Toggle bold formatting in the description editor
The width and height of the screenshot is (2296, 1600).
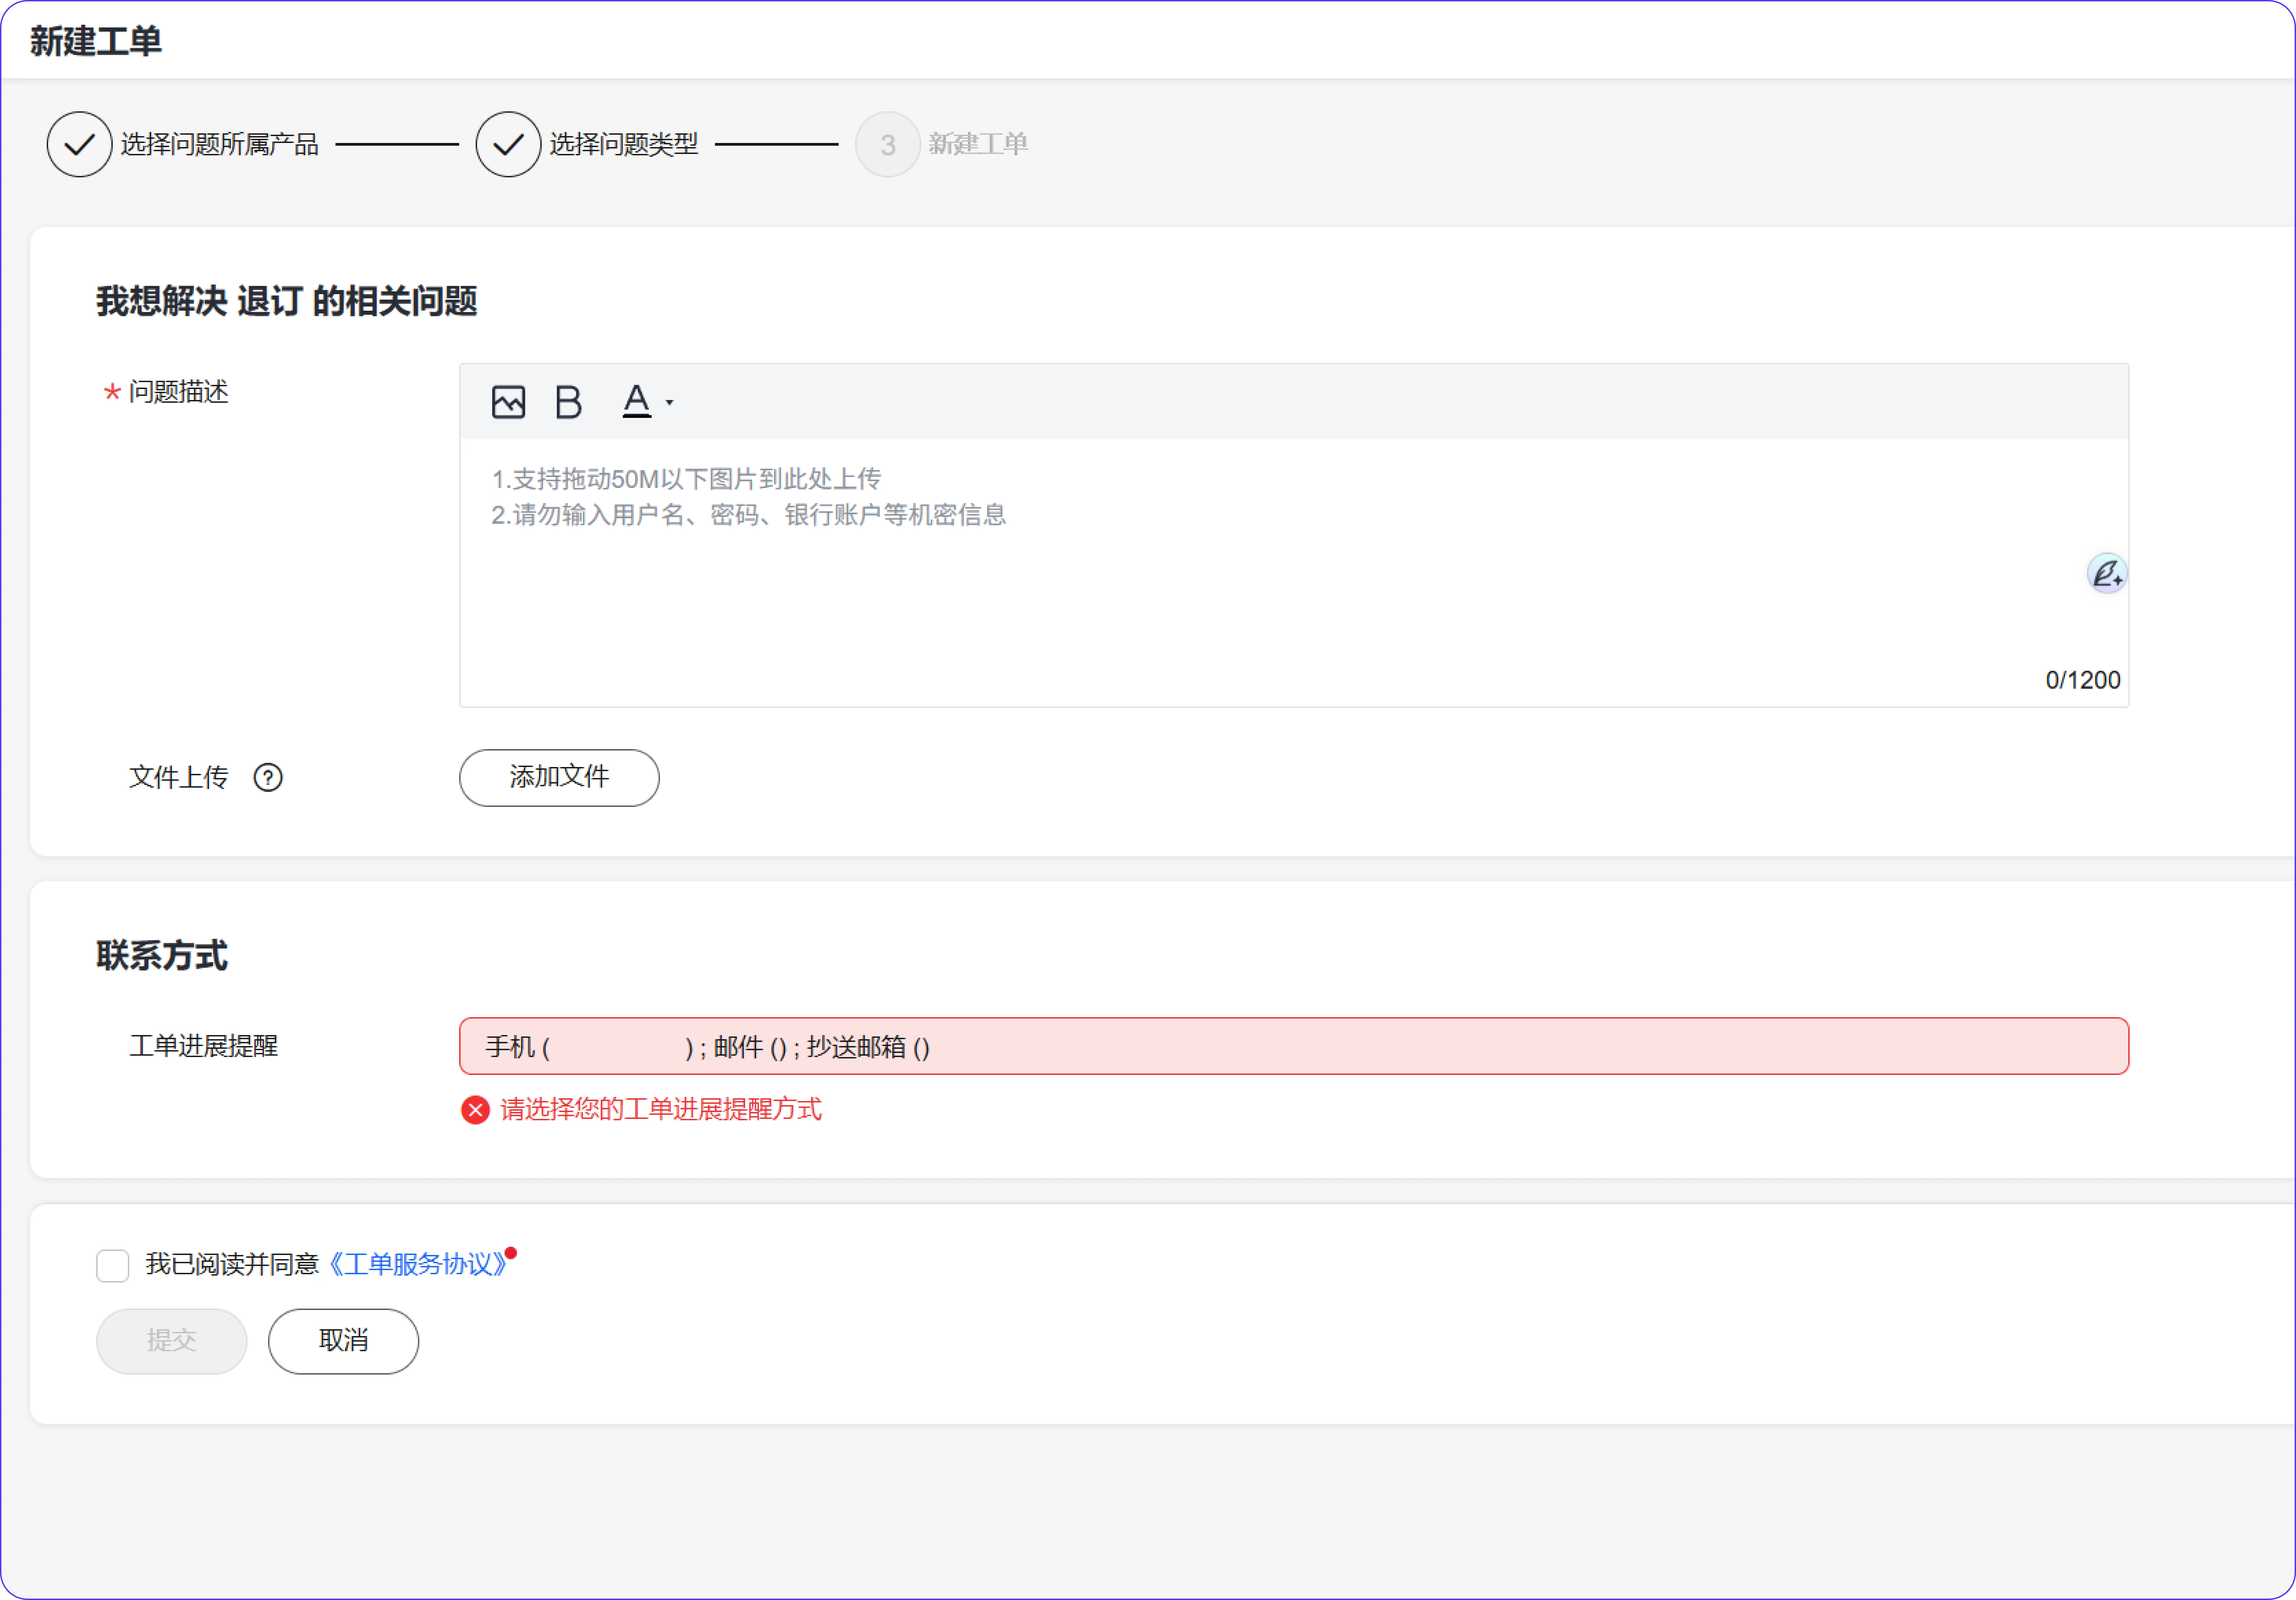pos(568,402)
